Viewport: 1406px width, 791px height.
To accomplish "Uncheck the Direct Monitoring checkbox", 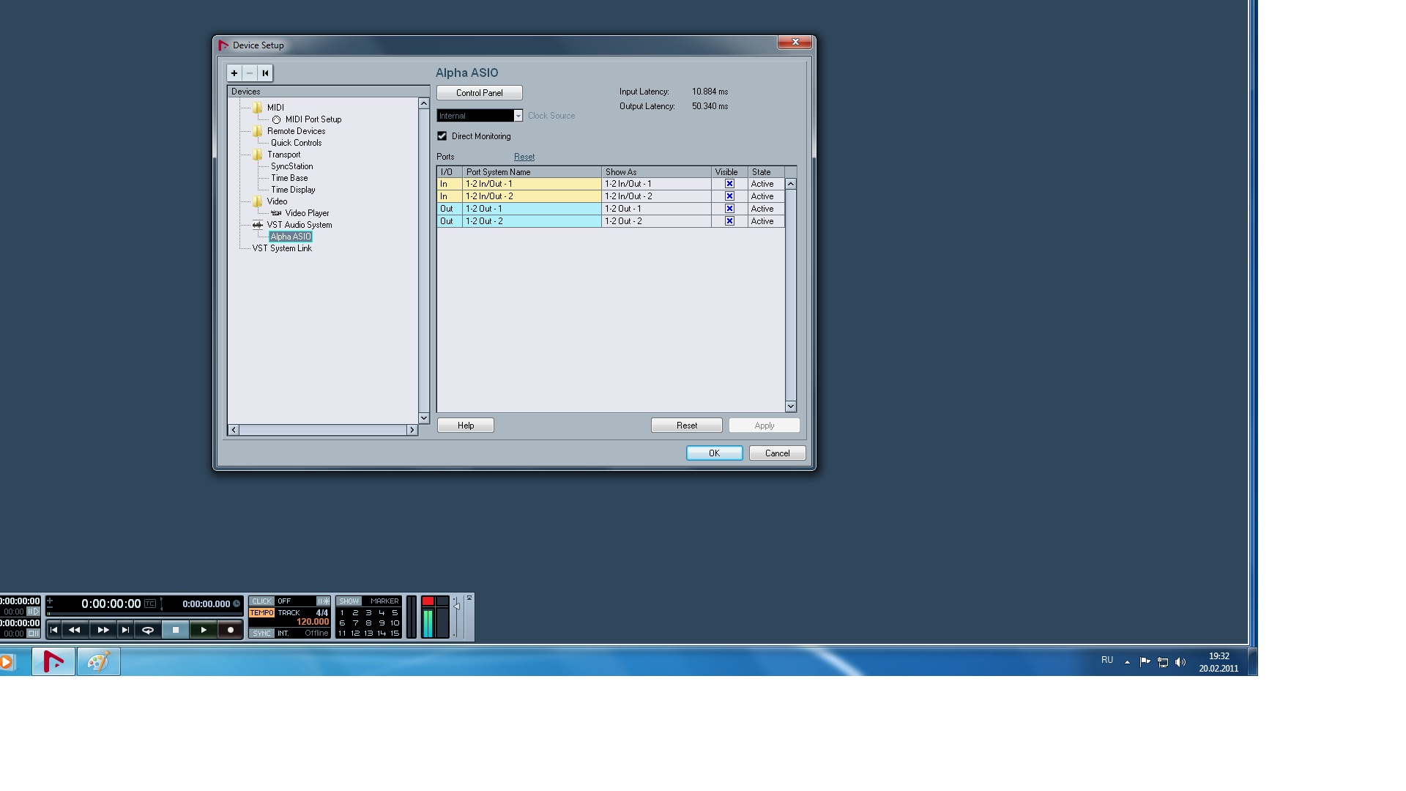I will click(x=442, y=136).
